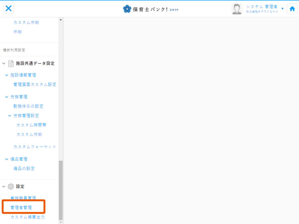Open カスタム帳票出力 in settings
This screenshot has height=224, width=299.
click(x=27, y=217)
